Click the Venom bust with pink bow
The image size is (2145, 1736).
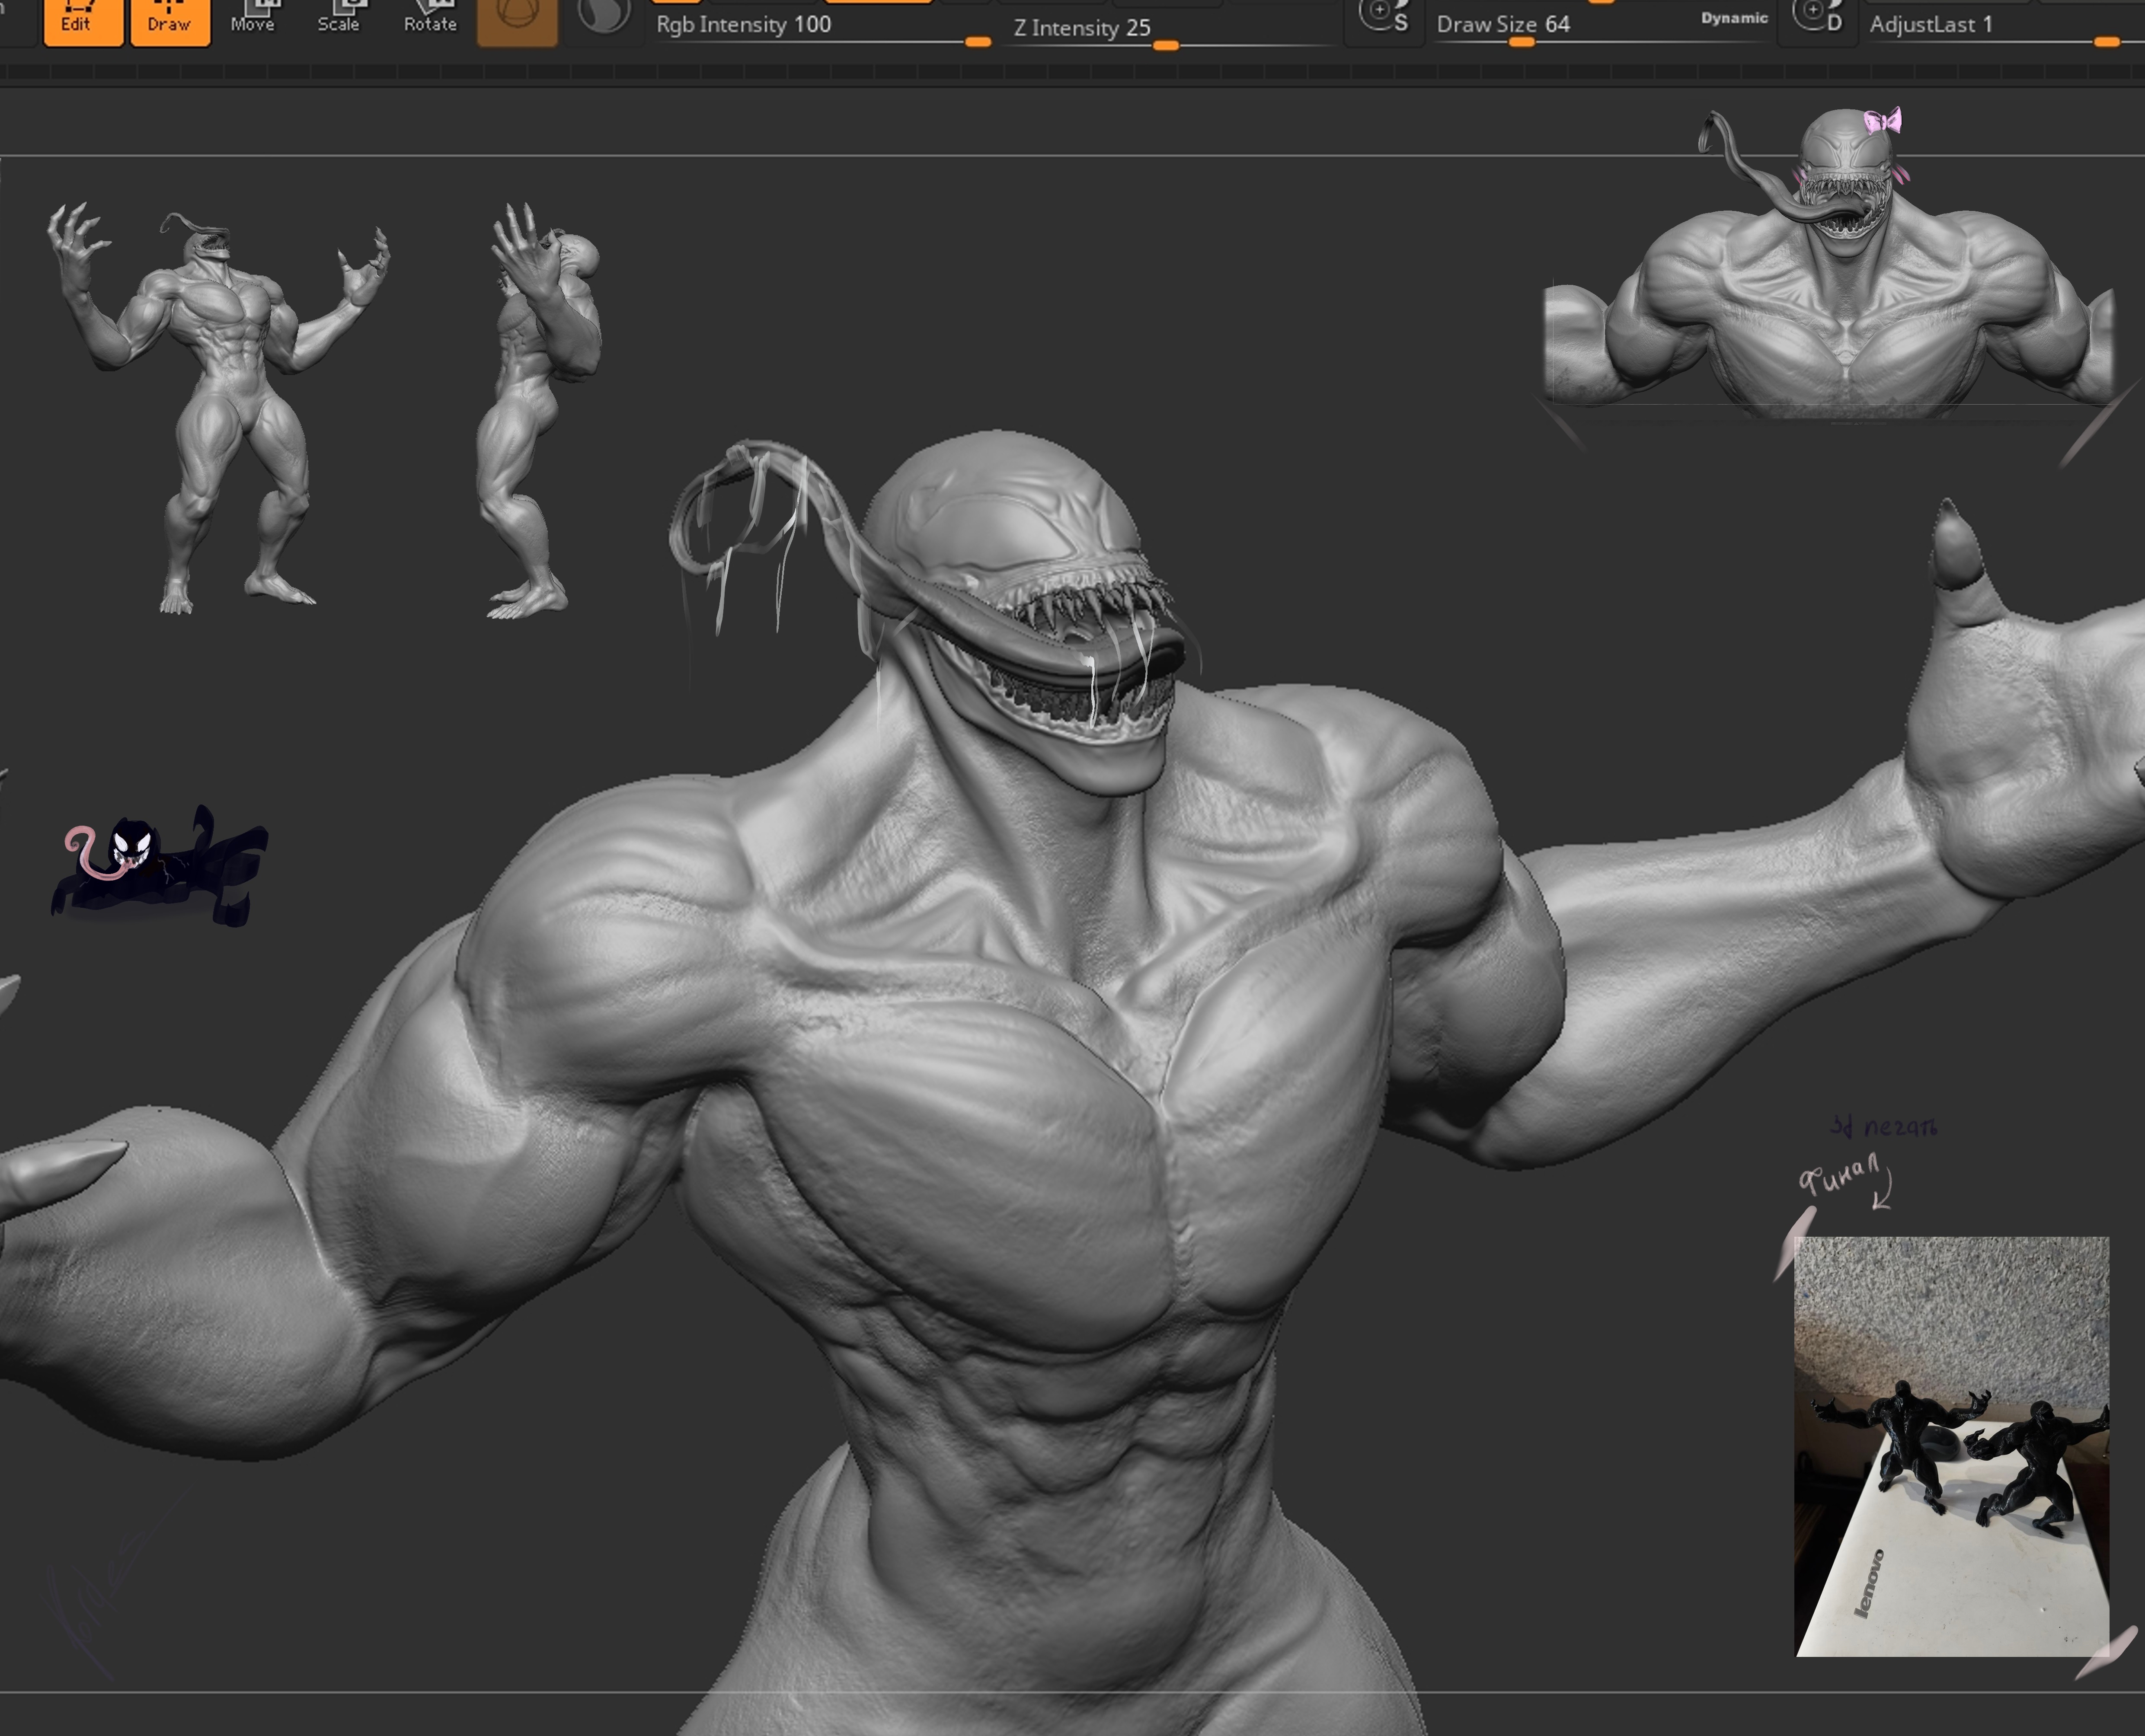point(1830,262)
